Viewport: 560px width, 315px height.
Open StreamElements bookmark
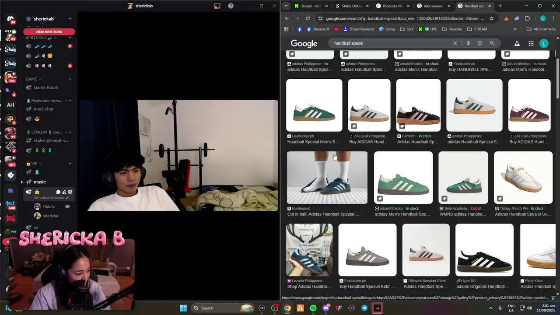click(x=359, y=29)
